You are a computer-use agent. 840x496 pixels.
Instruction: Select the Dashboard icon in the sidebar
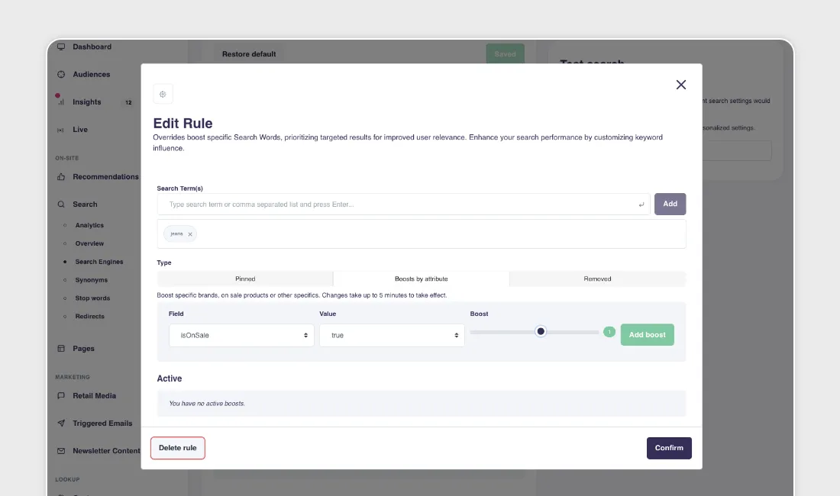[x=61, y=47]
